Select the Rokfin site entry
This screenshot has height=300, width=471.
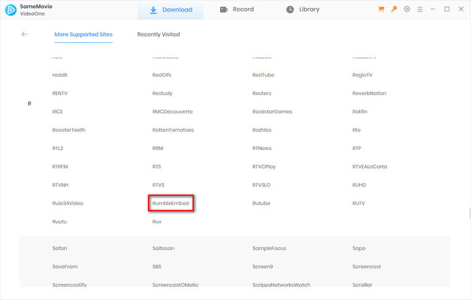point(359,112)
